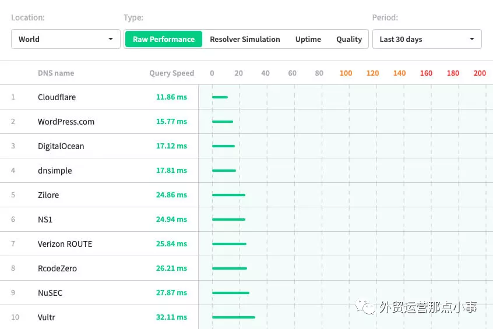Viewport: 493px width, 329px height.
Task: Click the Vultr speed bar
Action: tap(234, 317)
